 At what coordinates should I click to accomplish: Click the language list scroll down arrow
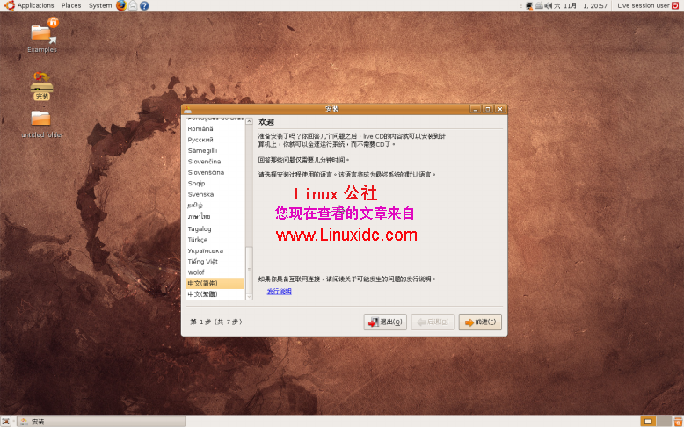click(x=249, y=297)
